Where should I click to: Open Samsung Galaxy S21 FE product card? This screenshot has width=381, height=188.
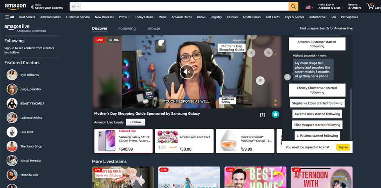click(123, 141)
